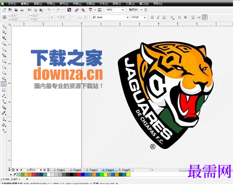Select the Crop tool

[4, 37]
